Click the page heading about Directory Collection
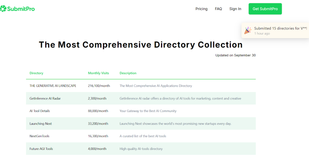Viewport: 309px width, 158px height. point(141,45)
